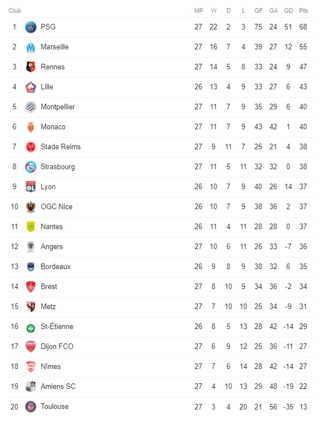Click the Bordeaux club crest

[30, 267]
